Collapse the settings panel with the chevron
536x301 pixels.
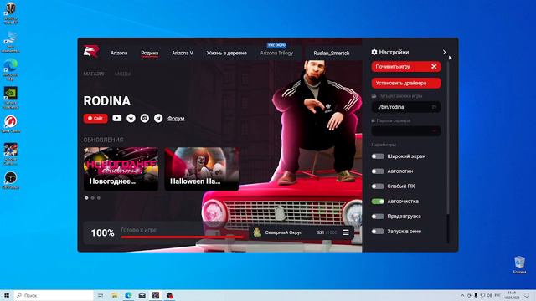click(x=444, y=52)
